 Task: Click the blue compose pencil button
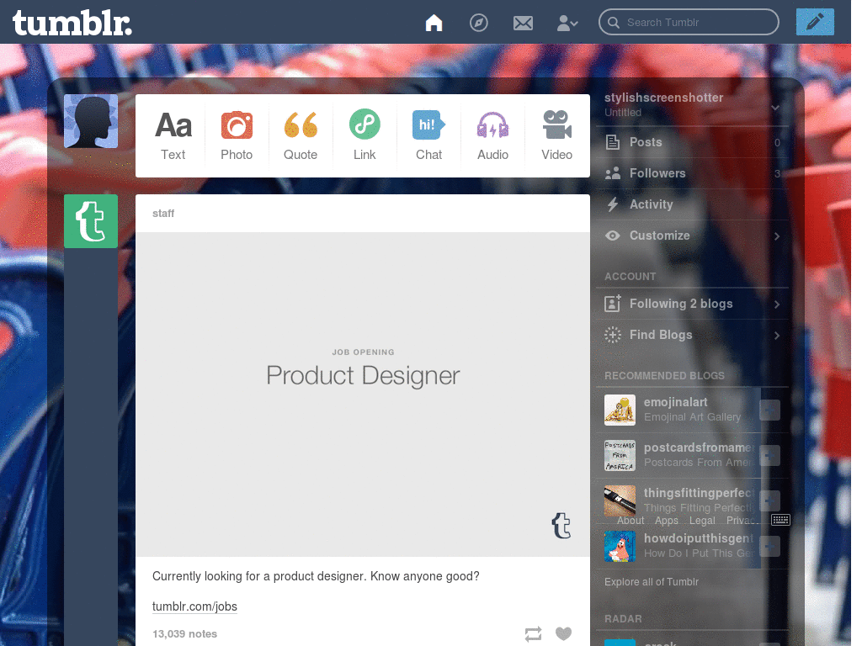(x=815, y=22)
